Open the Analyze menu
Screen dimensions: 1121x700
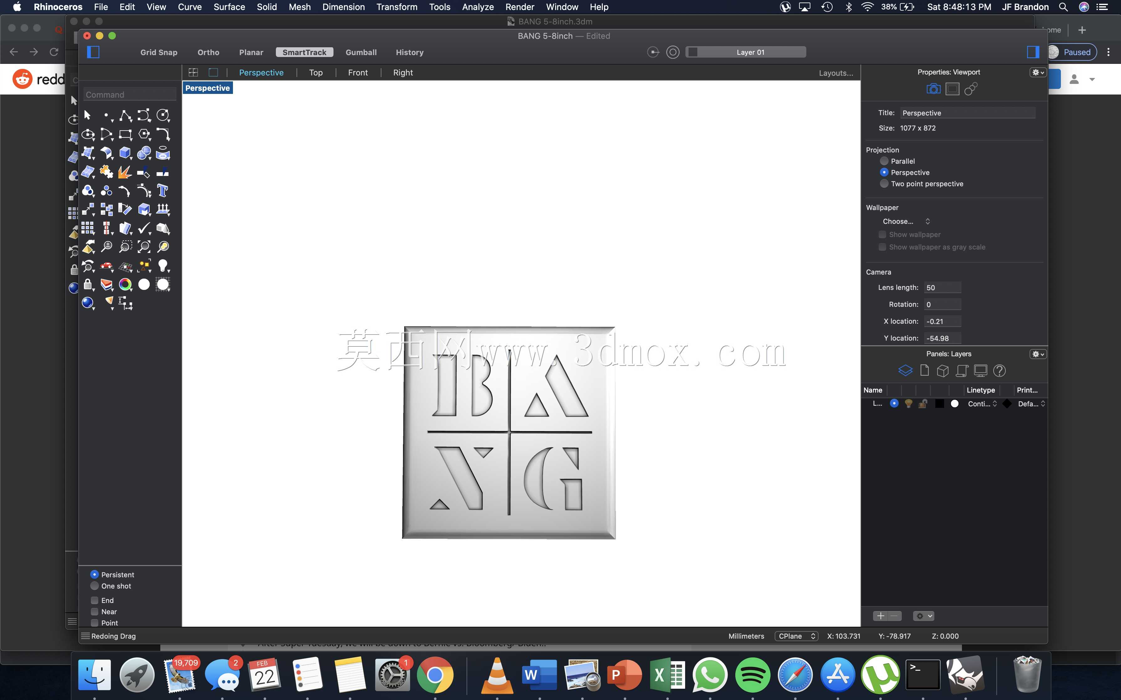coord(478,7)
